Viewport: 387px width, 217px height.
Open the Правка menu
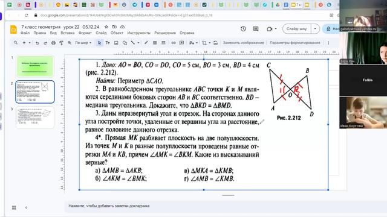(40, 33)
